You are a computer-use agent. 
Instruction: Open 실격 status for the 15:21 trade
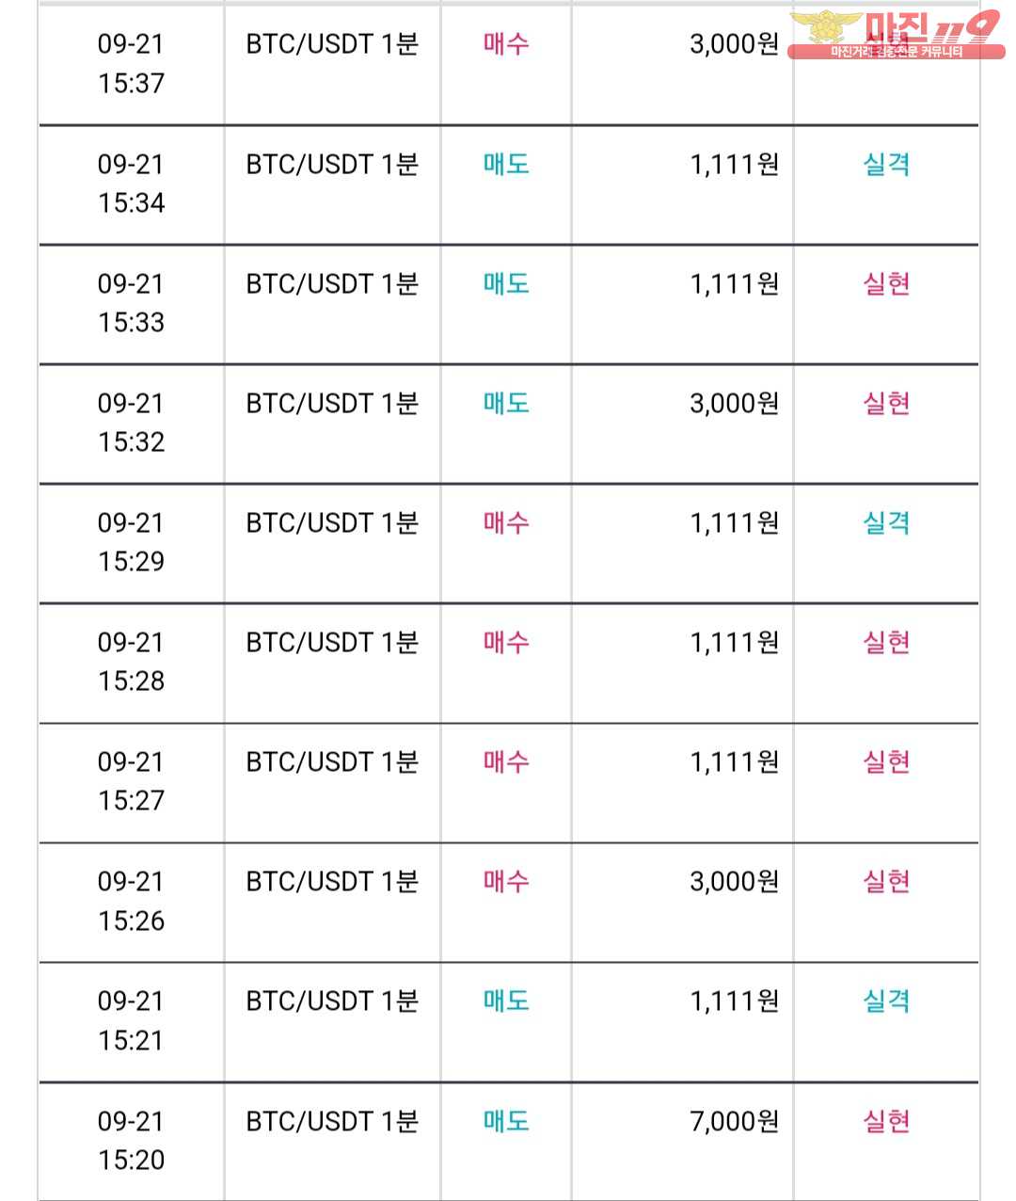pyautogui.click(x=886, y=1001)
